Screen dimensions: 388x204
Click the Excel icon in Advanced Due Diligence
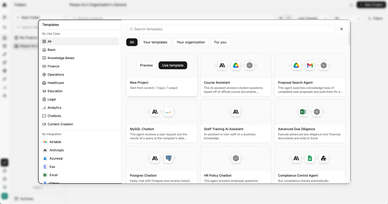point(303,112)
